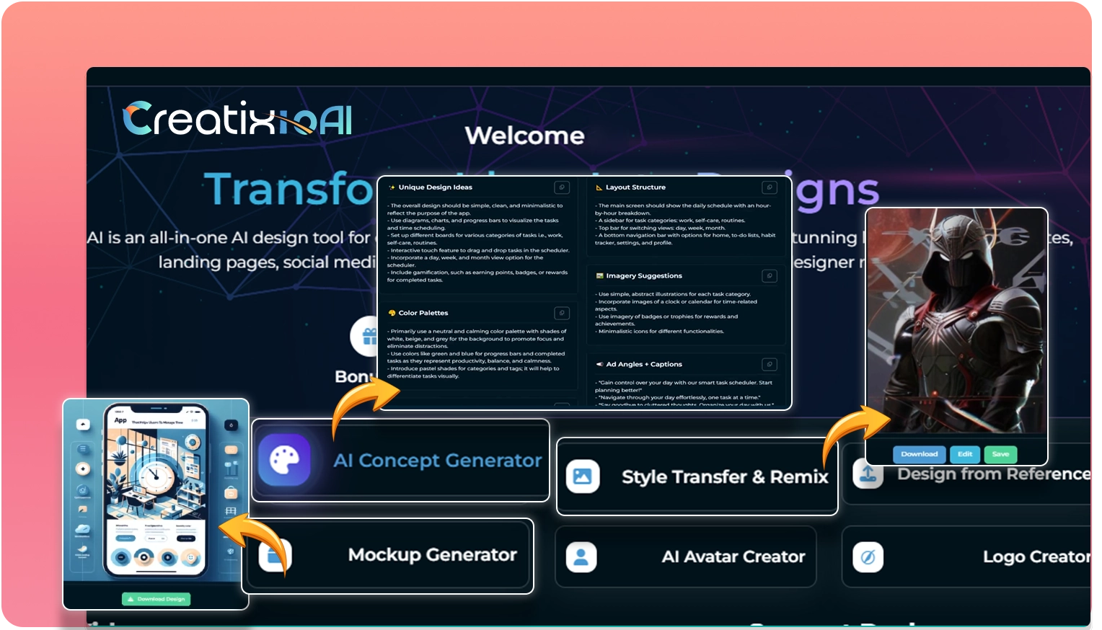Click the CreatixioAI logo
Viewport: 1102px width, 630px height.
237,119
